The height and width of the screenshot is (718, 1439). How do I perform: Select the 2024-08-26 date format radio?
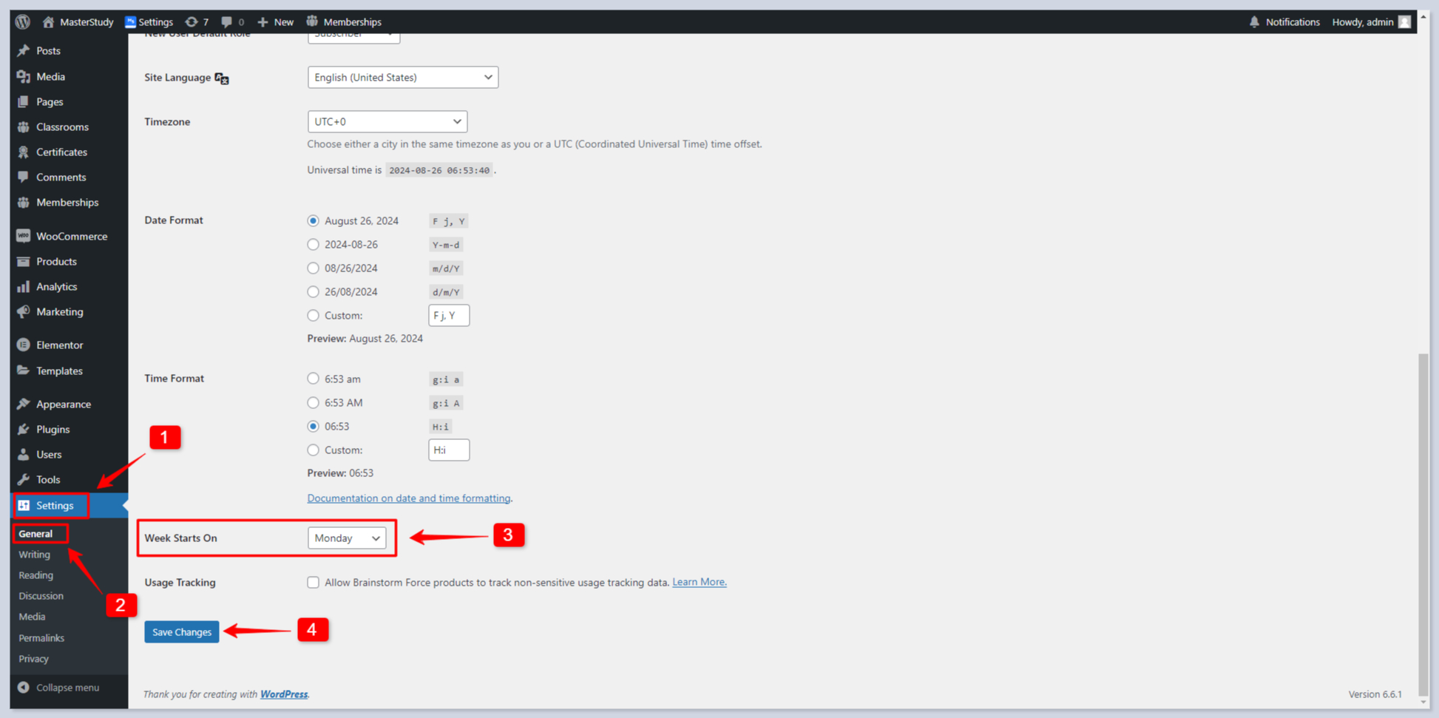tap(313, 244)
